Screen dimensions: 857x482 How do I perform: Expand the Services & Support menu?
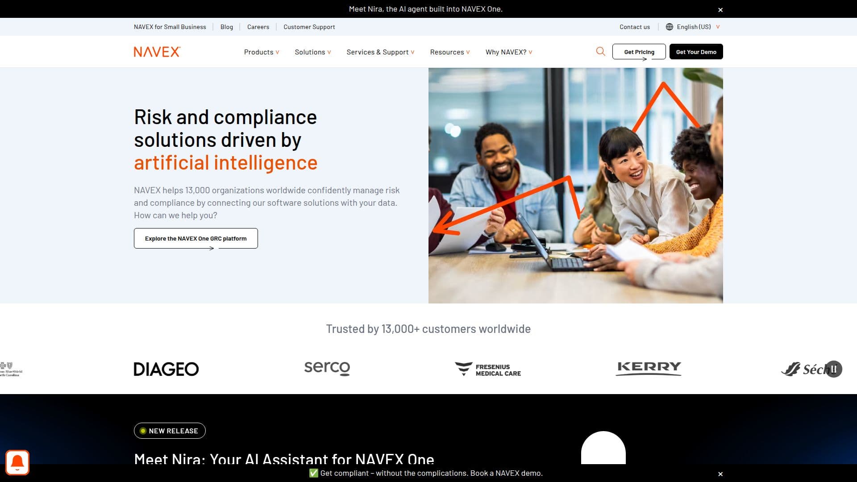pos(380,52)
